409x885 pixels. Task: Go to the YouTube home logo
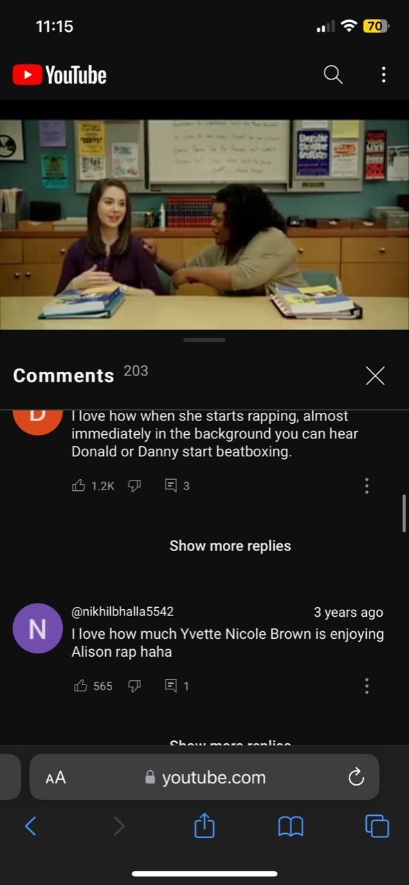pos(60,75)
